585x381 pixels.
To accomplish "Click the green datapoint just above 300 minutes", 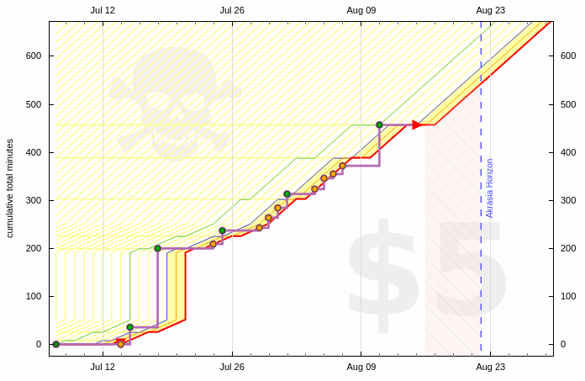I will [287, 194].
